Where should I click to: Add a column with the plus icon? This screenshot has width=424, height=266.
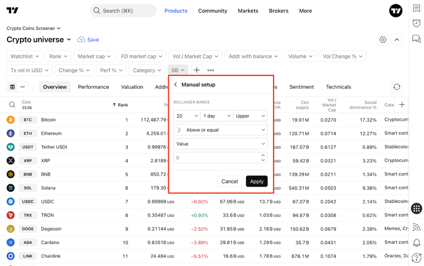402,105
